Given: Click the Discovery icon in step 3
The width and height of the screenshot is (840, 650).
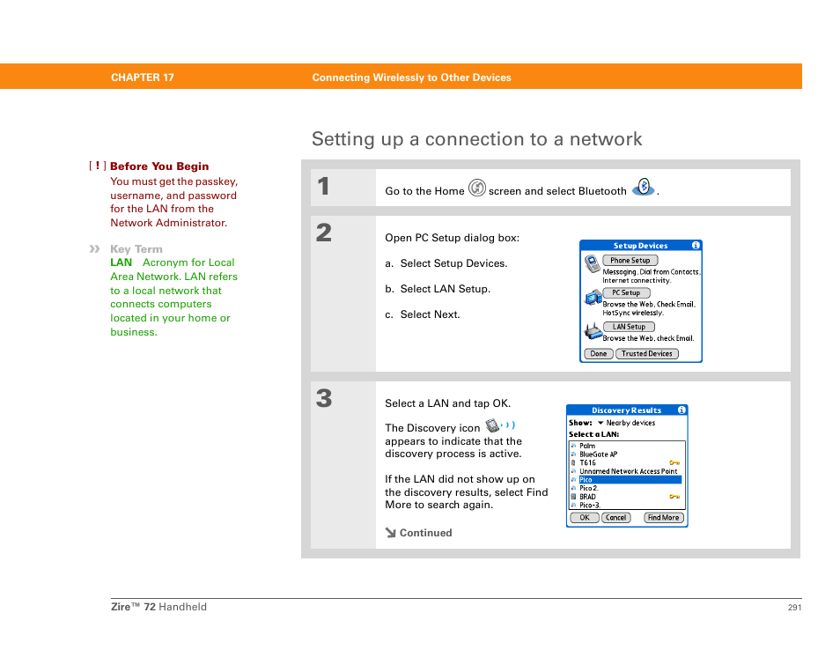Looking at the screenshot, I should pos(498,426).
